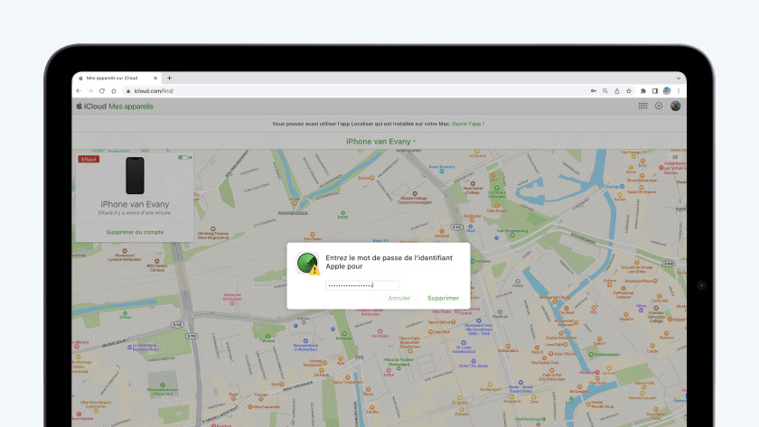Click the zoom magnifier icon in address bar
Image resolution: width=759 pixels, height=427 pixels.
coord(605,91)
